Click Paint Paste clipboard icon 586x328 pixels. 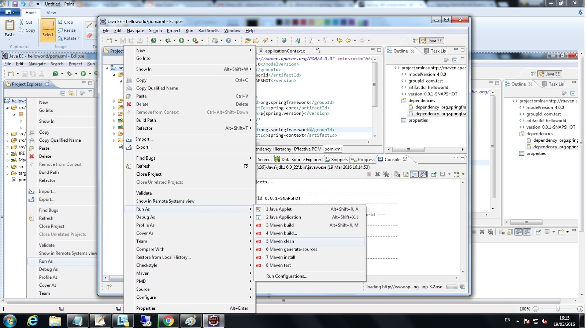10,25
